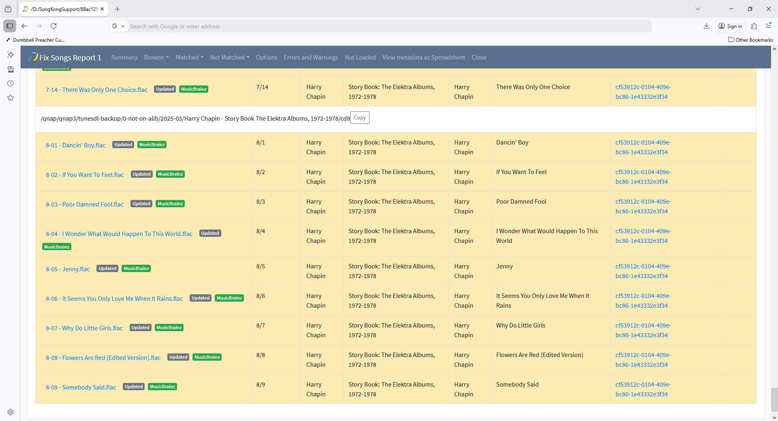
Task: Copy the cd8 folder path
Action: click(x=359, y=118)
